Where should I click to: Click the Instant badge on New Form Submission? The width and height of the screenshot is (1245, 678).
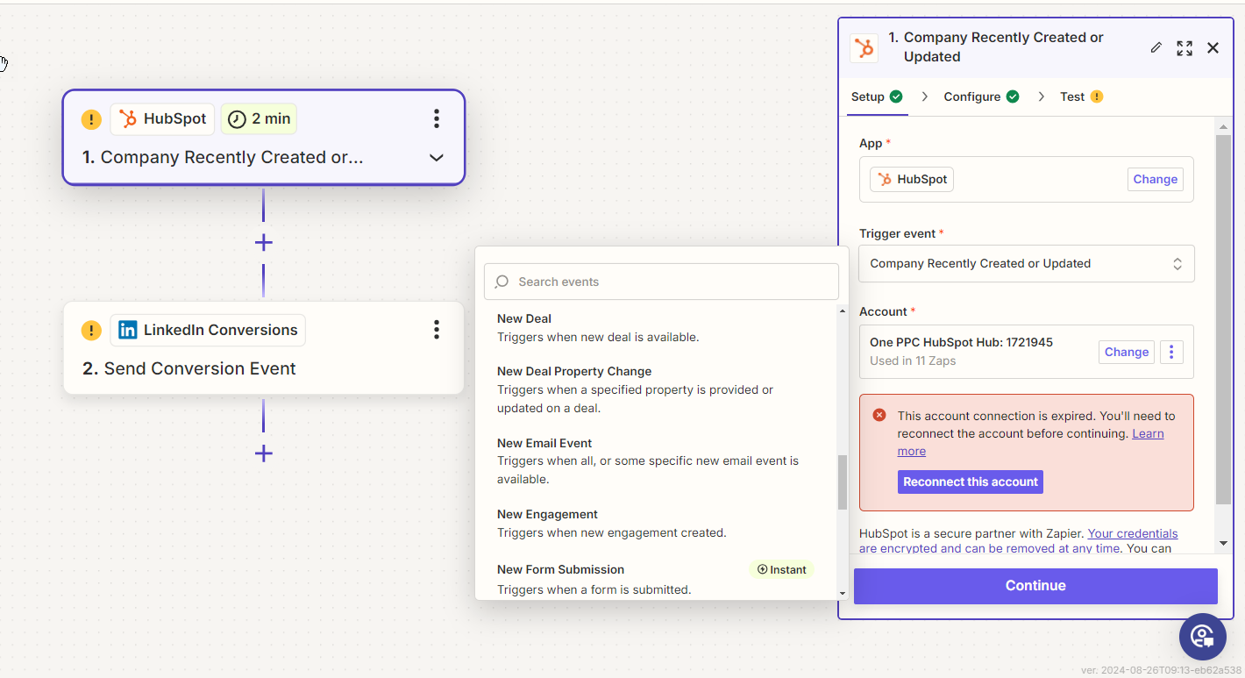tap(781, 569)
